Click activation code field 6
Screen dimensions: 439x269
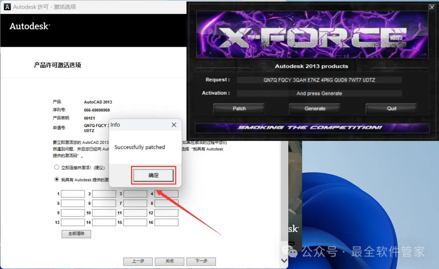coord(104,203)
